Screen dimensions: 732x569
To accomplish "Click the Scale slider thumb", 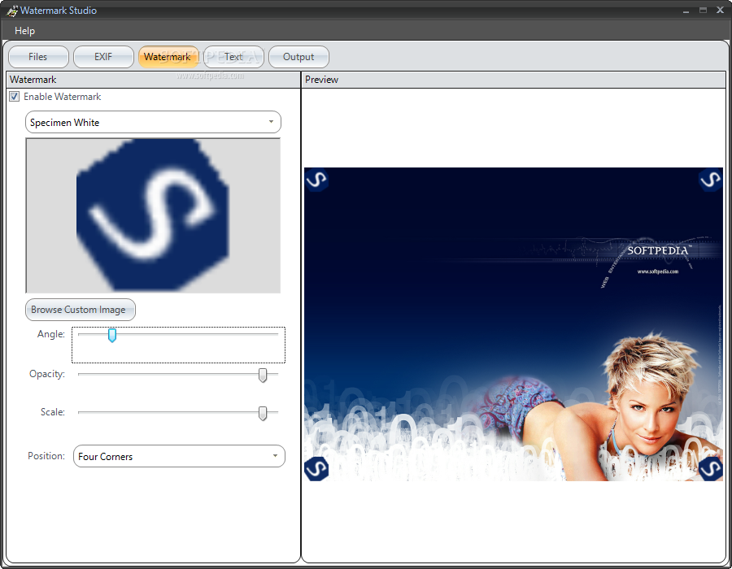I will click(x=263, y=413).
